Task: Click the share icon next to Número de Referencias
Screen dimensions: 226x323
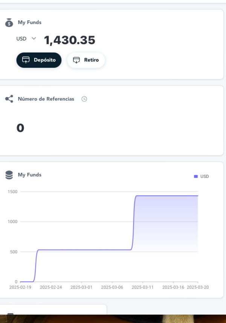Action: pyautogui.click(x=9, y=99)
